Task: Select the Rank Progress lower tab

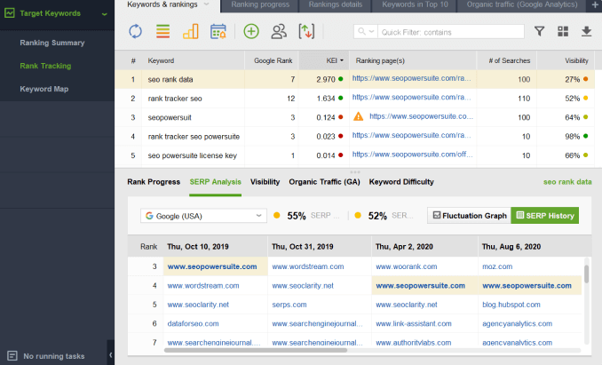Action: point(154,182)
